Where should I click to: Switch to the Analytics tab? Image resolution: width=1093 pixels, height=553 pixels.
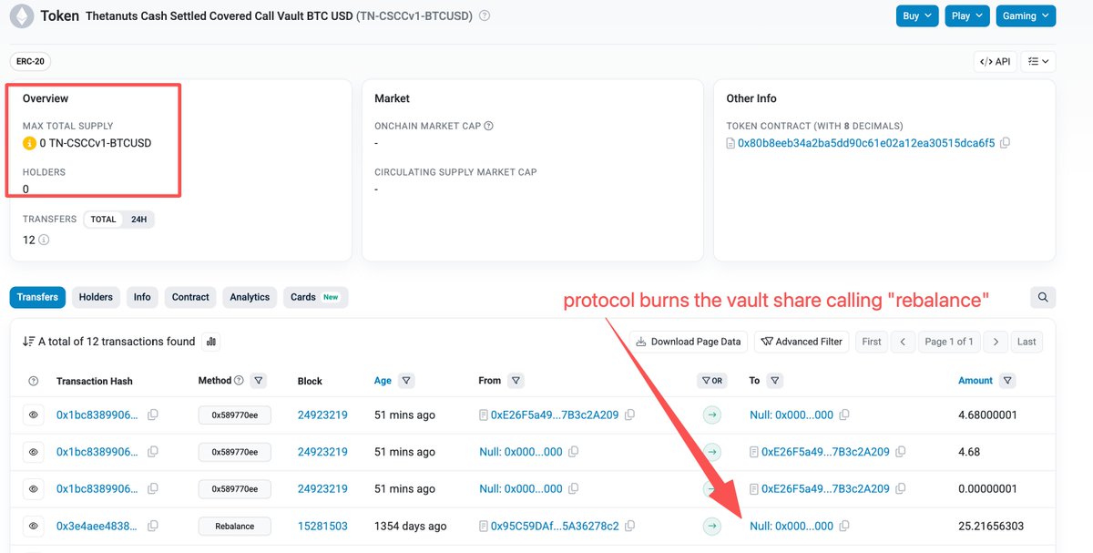(250, 297)
